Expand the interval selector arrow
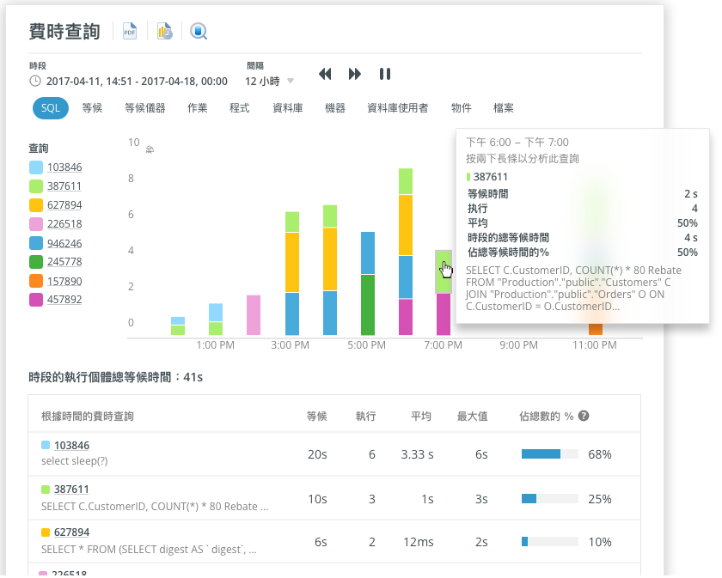This screenshot has height=578, width=722. click(292, 82)
